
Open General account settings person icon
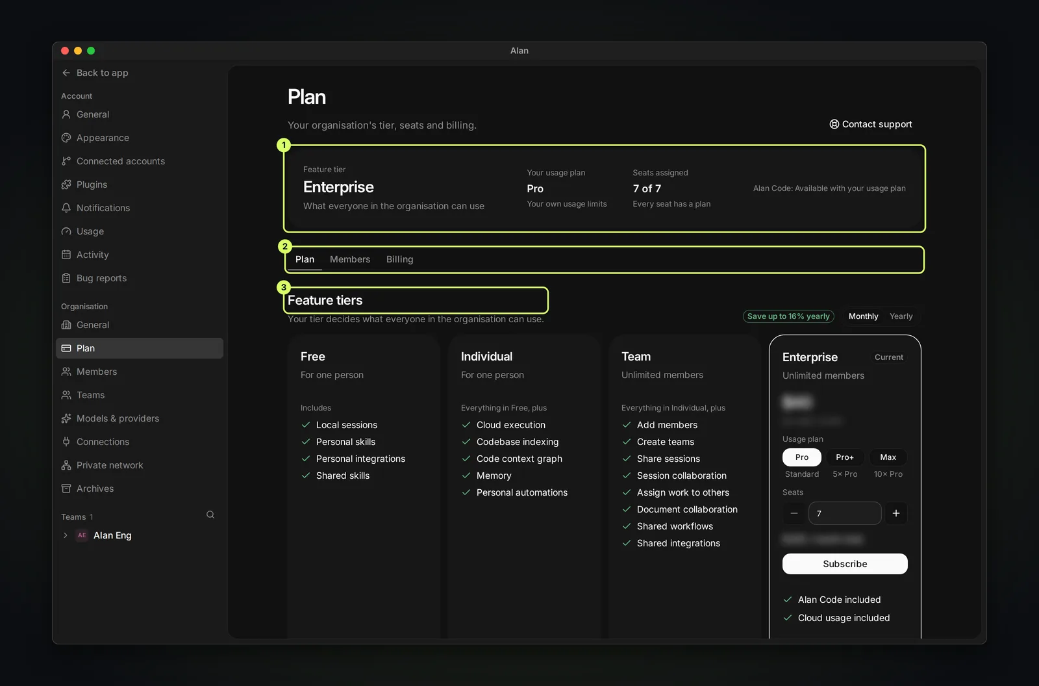[x=66, y=114]
